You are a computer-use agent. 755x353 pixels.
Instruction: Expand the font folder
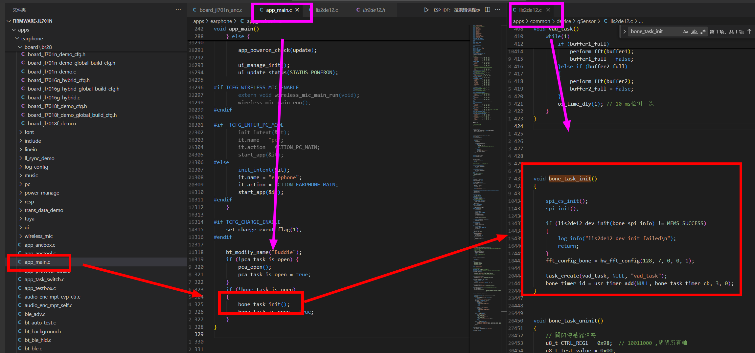click(29, 132)
